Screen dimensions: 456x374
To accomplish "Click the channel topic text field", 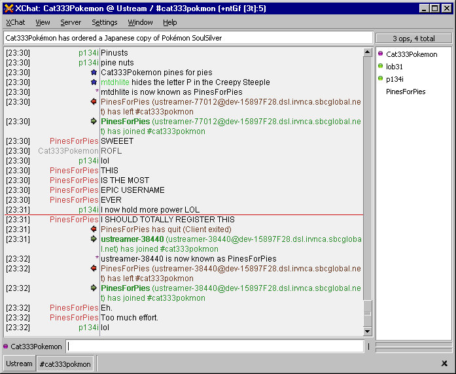I will [188, 38].
